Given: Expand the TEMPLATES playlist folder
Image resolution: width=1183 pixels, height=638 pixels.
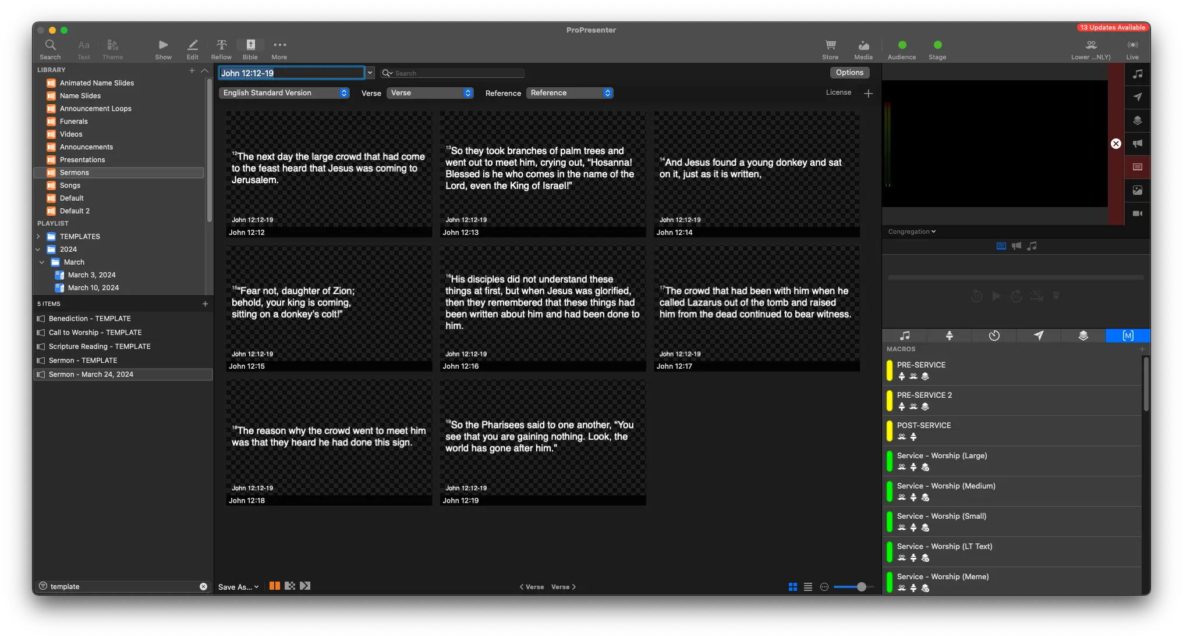Looking at the screenshot, I should (x=38, y=237).
